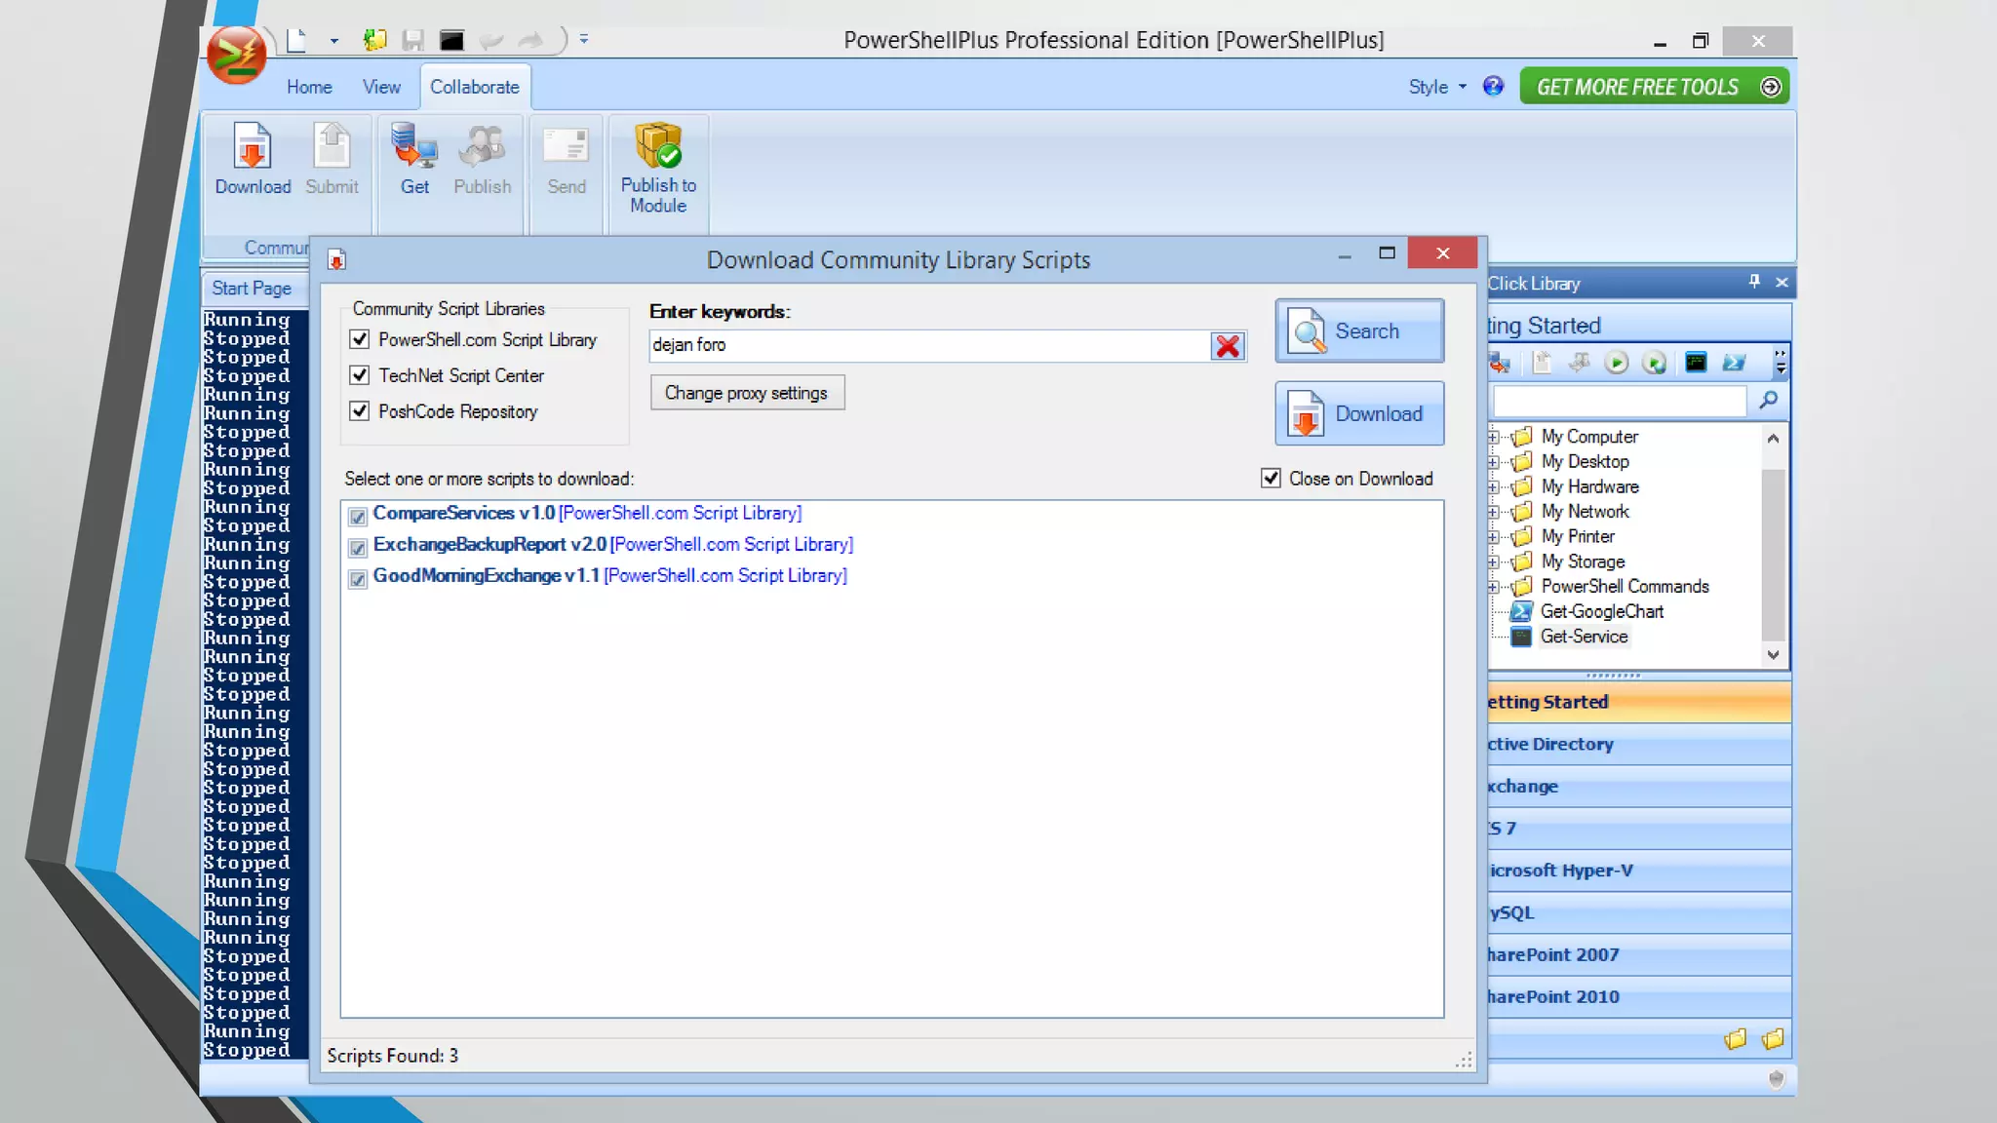Screen dimensions: 1997x1123
Task: Click the Enter keywords text field
Action: tap(926, 345)
